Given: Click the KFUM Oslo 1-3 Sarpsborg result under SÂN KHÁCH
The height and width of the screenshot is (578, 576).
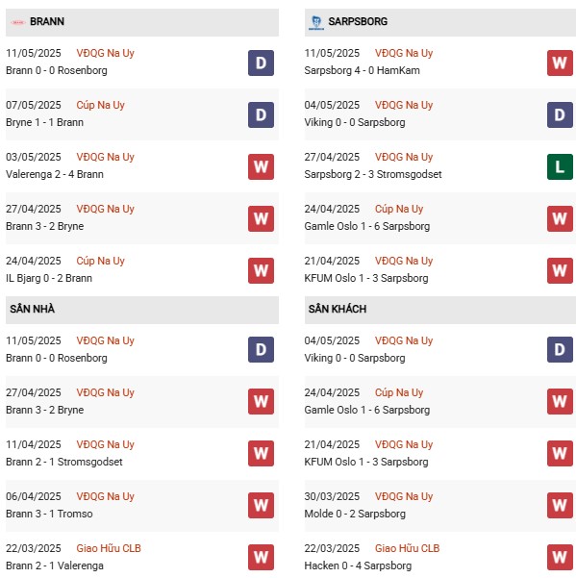Looking at the screenshot, I should [x=366, y=462].
